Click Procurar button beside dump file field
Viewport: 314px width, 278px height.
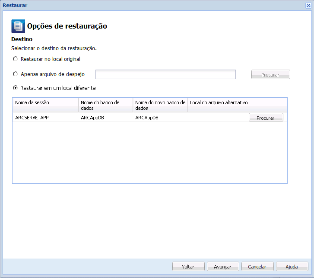click(270, 74)
